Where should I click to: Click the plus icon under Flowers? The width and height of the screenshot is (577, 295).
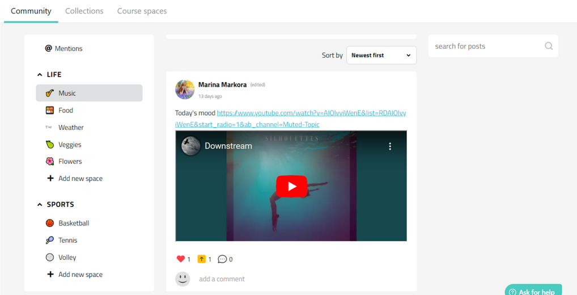50,179
